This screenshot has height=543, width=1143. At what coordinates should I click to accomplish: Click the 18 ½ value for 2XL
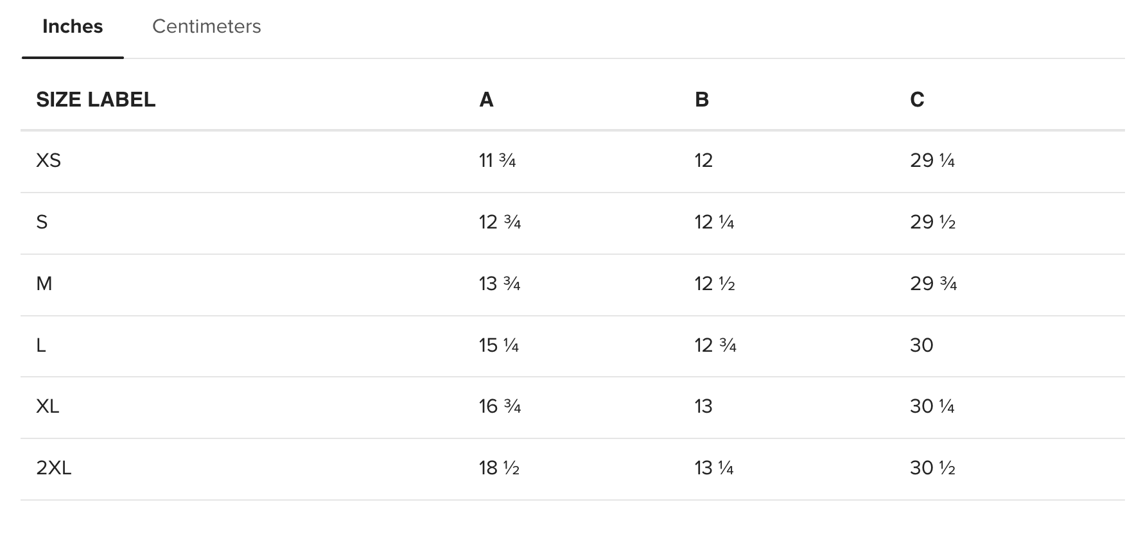(x=499, y=468)
